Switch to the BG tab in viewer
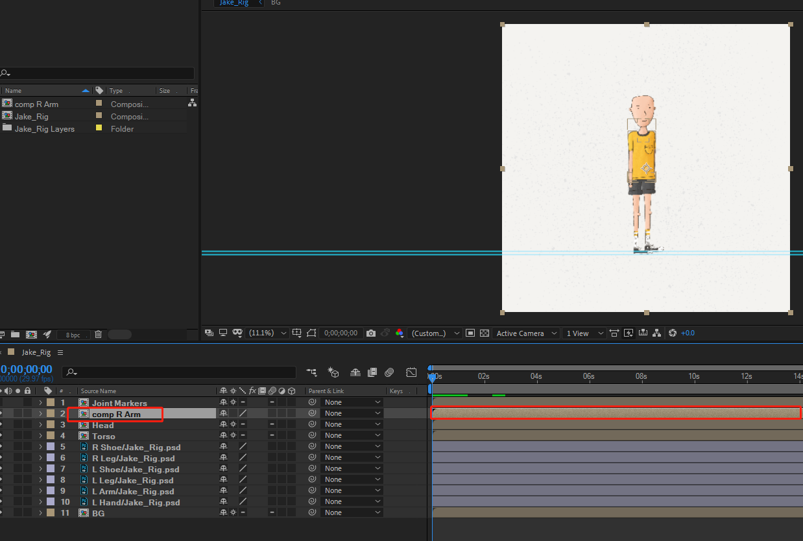 pos(276,3)
